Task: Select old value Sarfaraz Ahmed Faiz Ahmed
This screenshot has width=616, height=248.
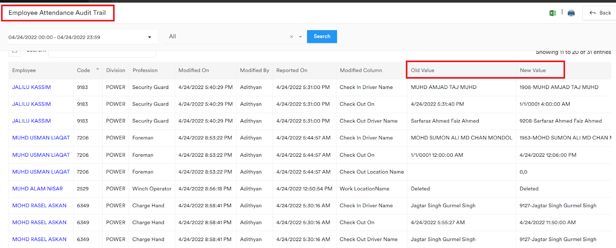Action: (x=445, y=121)
